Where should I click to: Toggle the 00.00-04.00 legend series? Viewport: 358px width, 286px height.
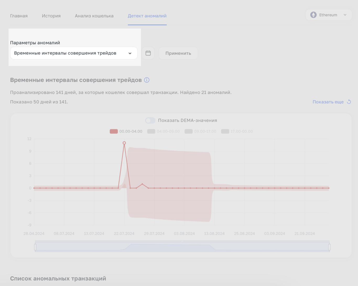pos(126,131)
